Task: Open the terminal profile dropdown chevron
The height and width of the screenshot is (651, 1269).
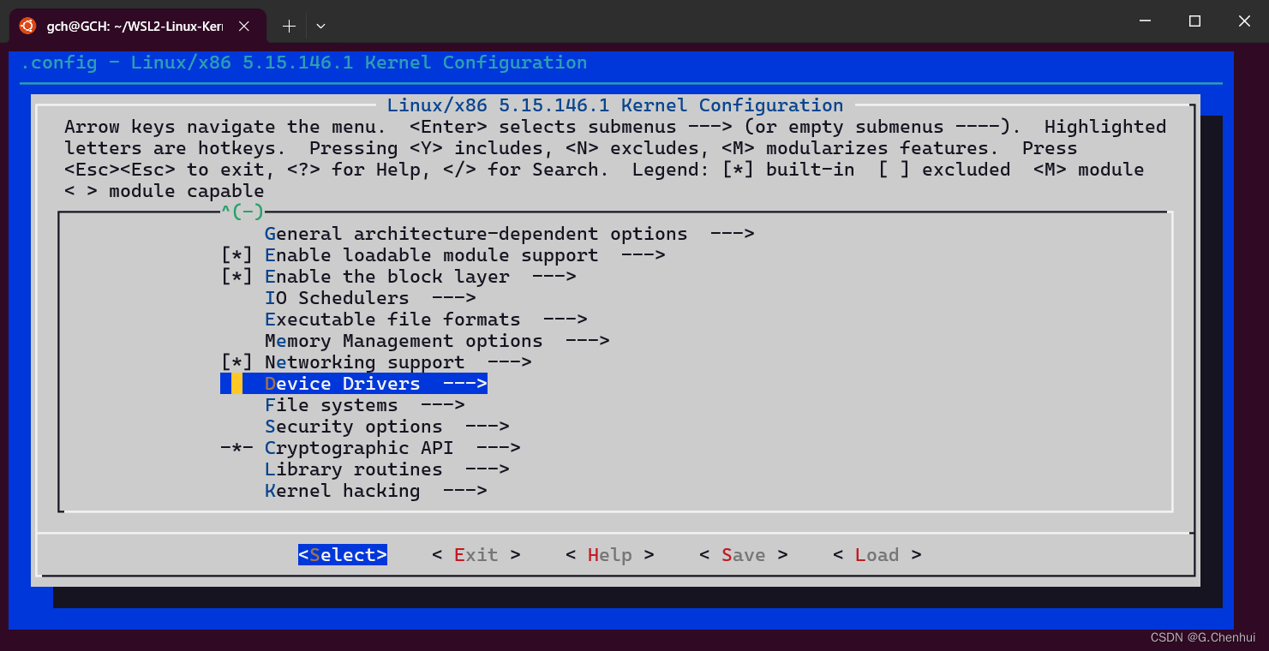Action: (320, 27)
